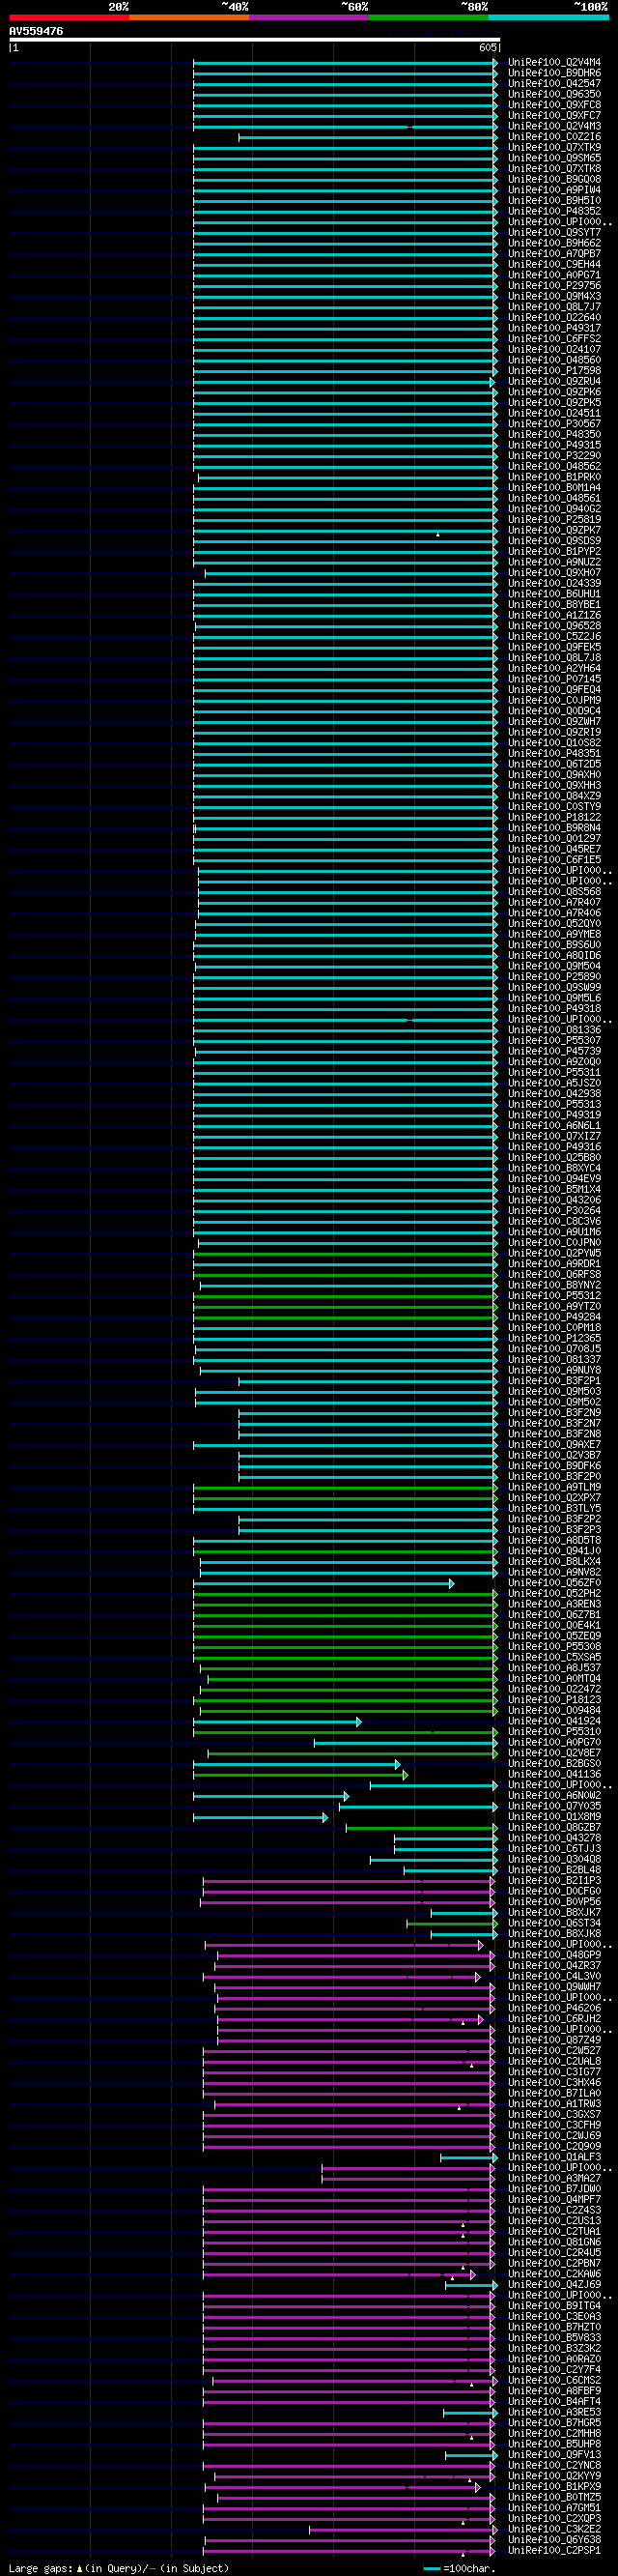Image resolution: width=618 pixels, height=2576 pixels.
Task: Open hit UniRef100_Q9AXE7
Action: coord(554,1444)
